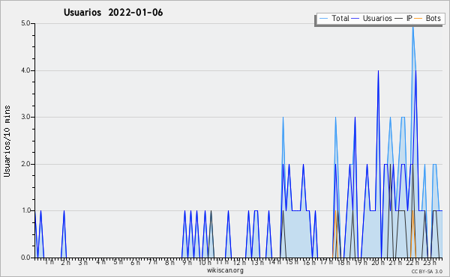The image size is (450, 277).
Task: Click the 2 h mark on the time axis
Action: pyautogui.click(x=65, y=263)
